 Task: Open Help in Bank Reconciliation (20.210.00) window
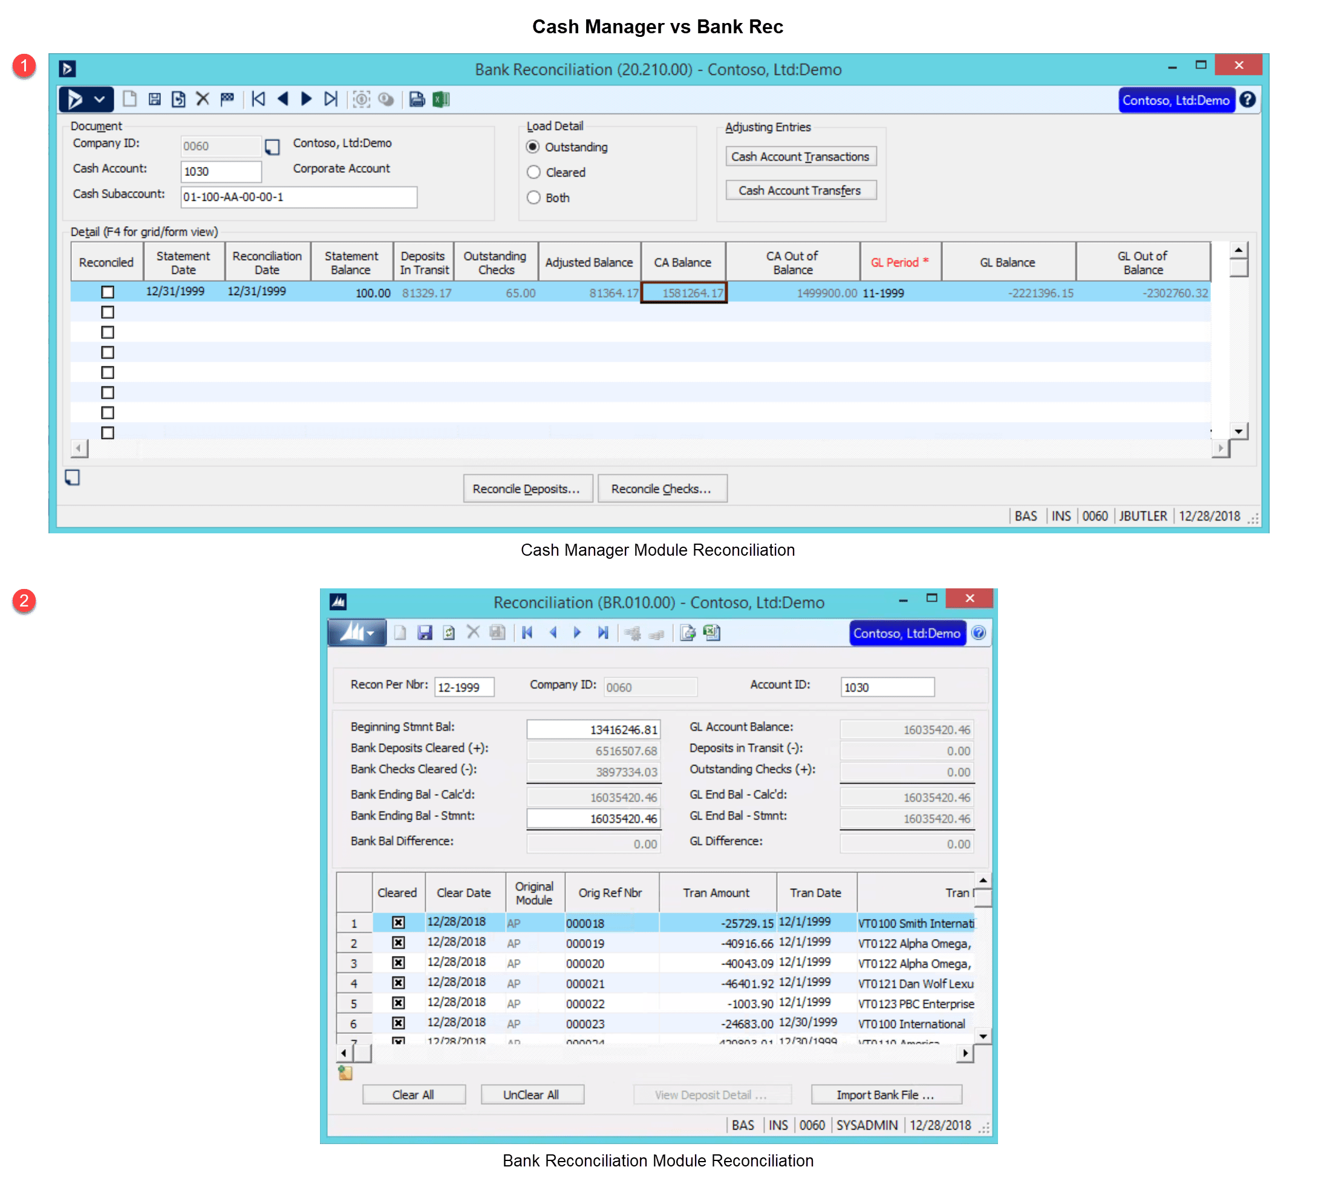(x=1247, y=100)
